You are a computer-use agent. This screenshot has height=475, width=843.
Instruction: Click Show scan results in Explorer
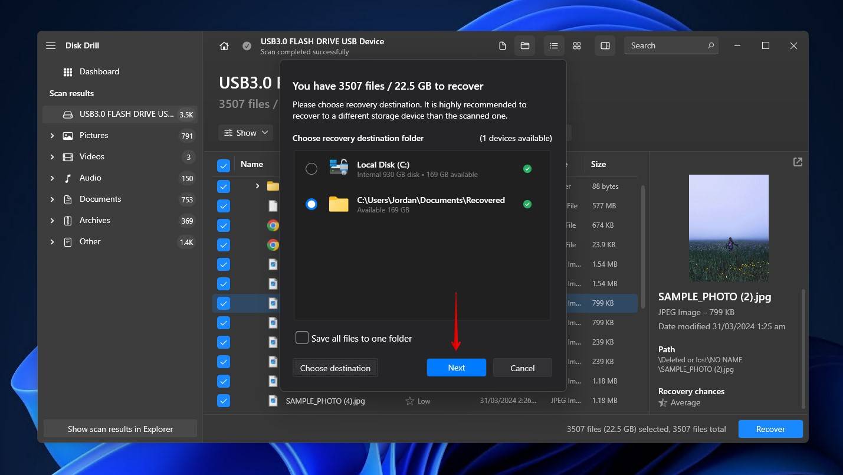[x=120, y=429]
